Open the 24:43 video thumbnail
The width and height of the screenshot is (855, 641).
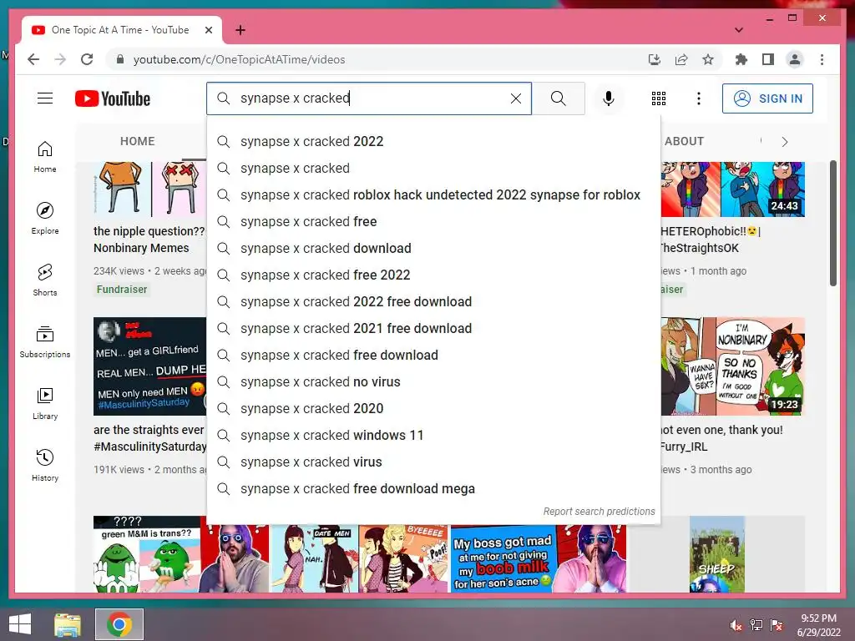coord(733,189)
